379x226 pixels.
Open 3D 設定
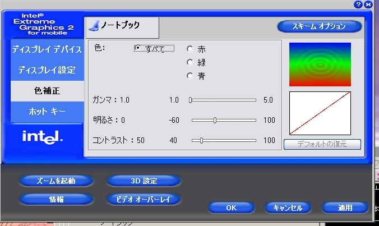pos(144,181)
